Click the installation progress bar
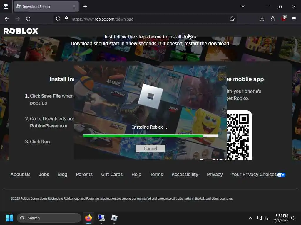Image resolution: width=301 pixels, height=225 pixels. 150,136
